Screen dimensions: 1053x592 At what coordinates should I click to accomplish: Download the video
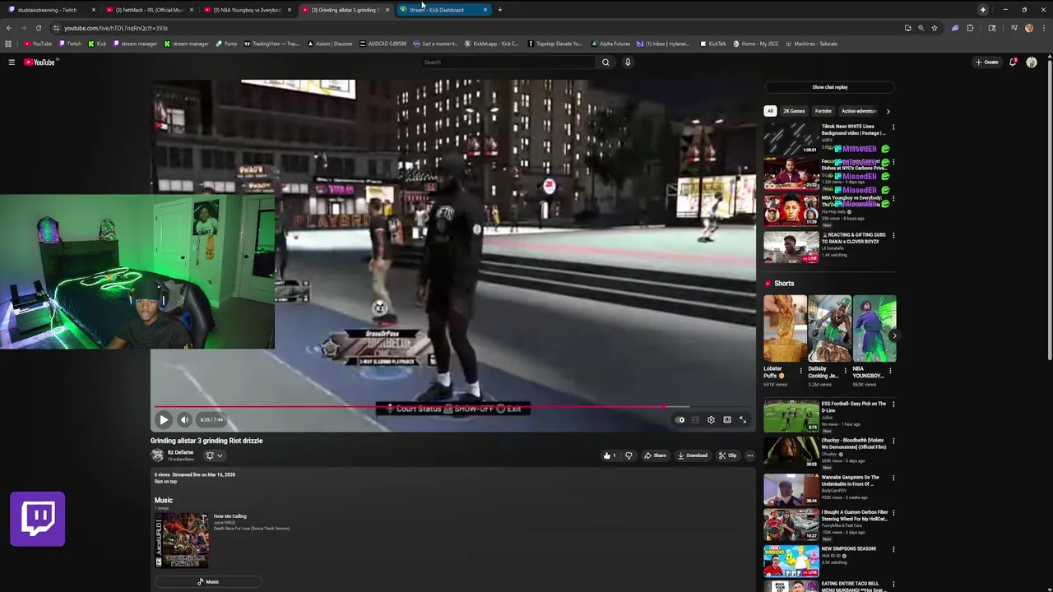click(x=693, y=456)
